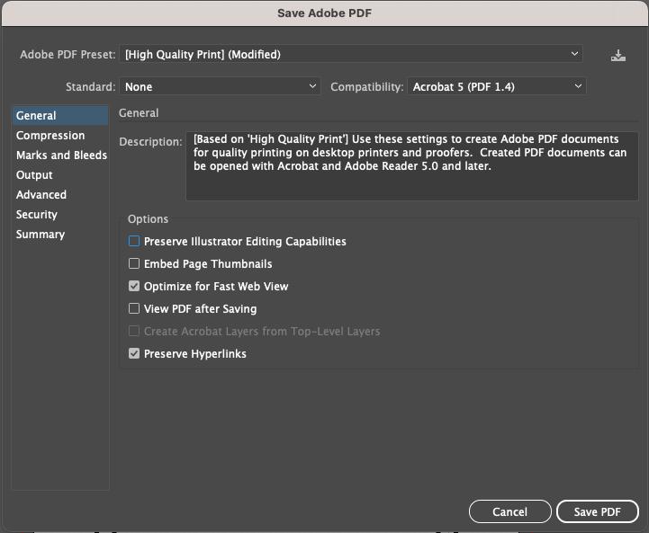Screen dimensions: 649x533
Task: Go to the Output section
Action: coord(34,175)
